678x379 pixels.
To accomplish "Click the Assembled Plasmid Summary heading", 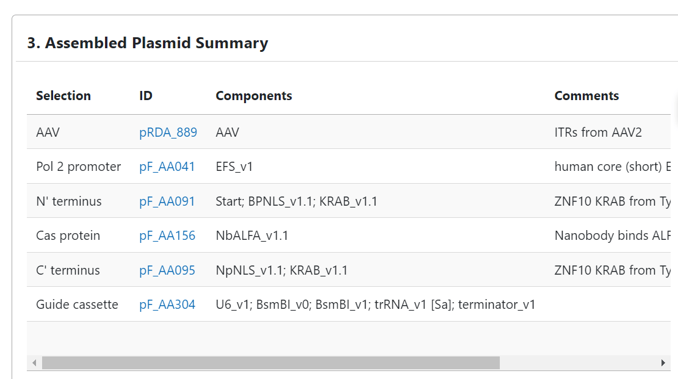I will click(x=146, y=43).
